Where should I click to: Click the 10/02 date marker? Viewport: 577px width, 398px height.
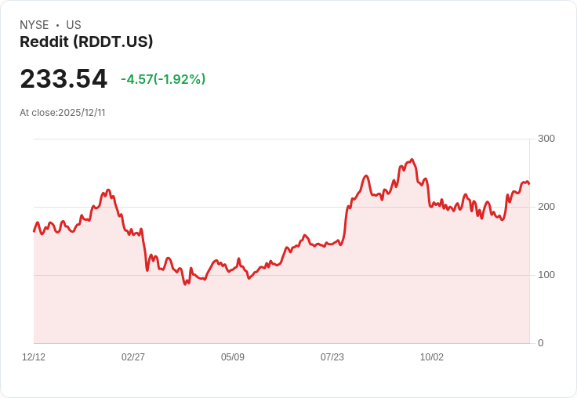432,357
